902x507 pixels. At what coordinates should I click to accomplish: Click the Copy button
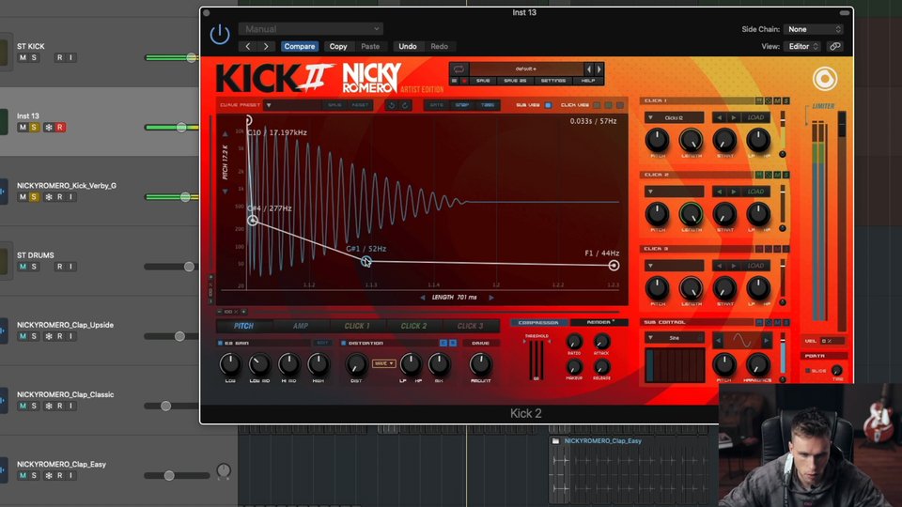point(338,47)
